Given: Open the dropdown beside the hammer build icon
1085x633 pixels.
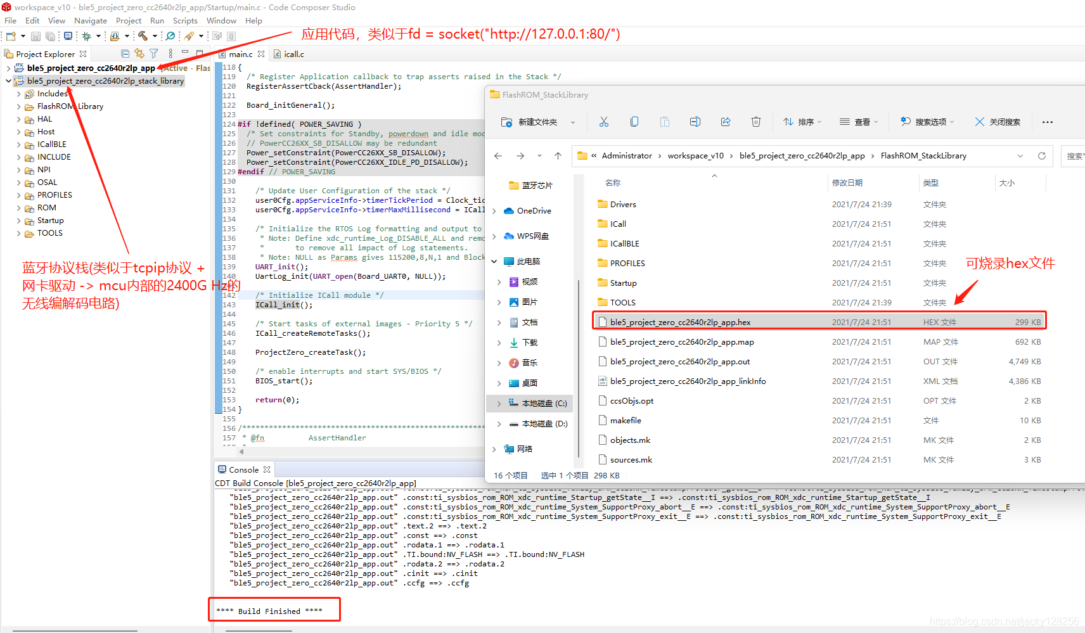Looking at the screenshot, I should pyautogui.click(x=155, y=36).
